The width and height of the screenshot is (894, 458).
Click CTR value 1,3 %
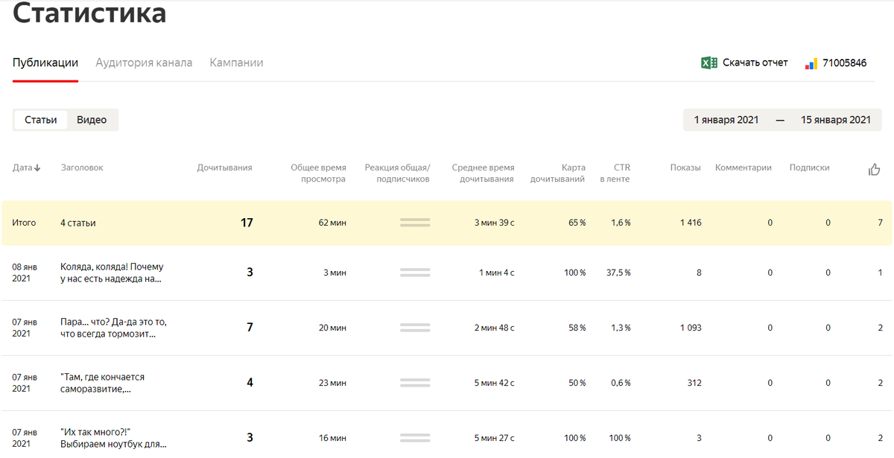pos(620,328)
